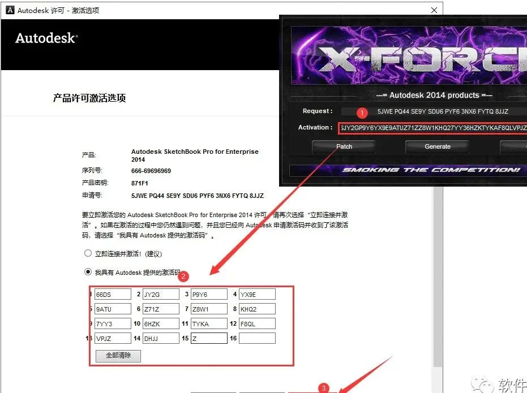The height and width of the screenshot is (393, 527).
Task: Click the serial number text 666-69696969
Action: pyautogui.click(x=151, y=171)
